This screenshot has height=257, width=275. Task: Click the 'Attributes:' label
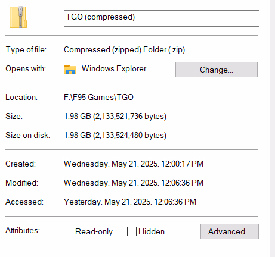[23, 230]
